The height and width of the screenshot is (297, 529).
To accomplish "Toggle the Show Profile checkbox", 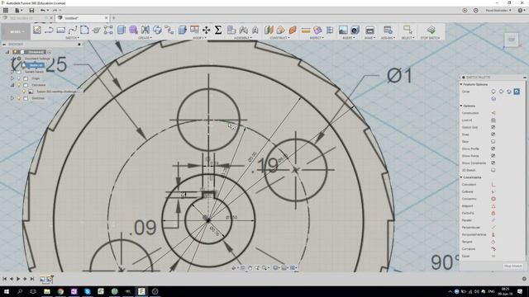I will (x=493, y=148).
